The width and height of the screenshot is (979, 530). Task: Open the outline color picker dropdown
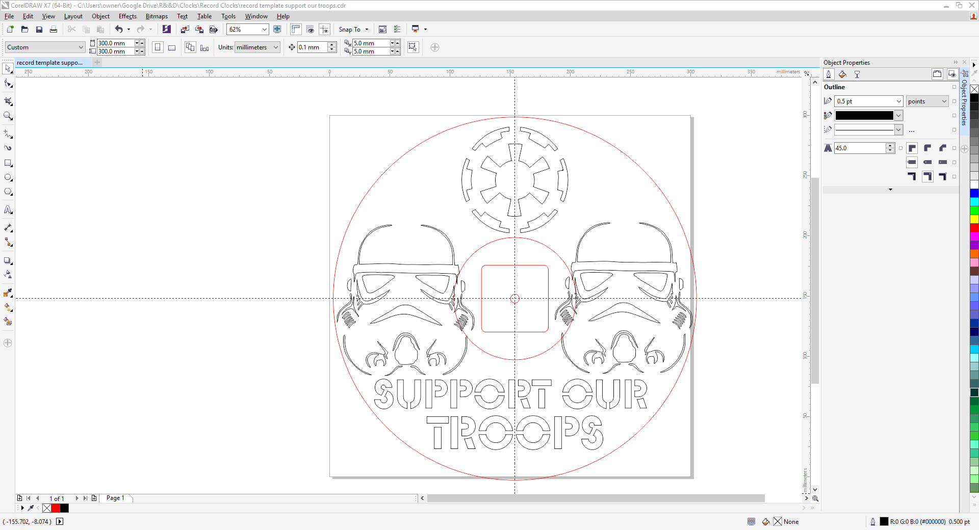(x=899, y=116)
